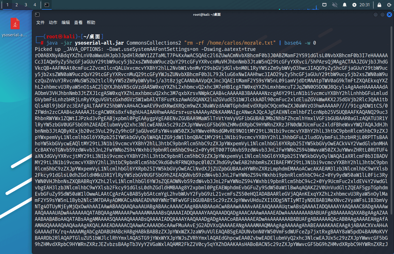The image size is (394, 254).
Task: Unmute audio via the muted speaker icon
Action: (335, 5)
